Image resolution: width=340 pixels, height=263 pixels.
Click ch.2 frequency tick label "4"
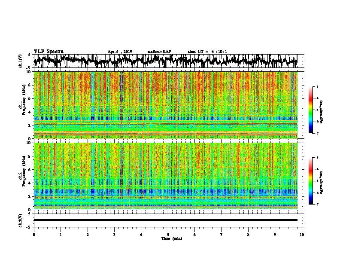(x=30, y=183)
